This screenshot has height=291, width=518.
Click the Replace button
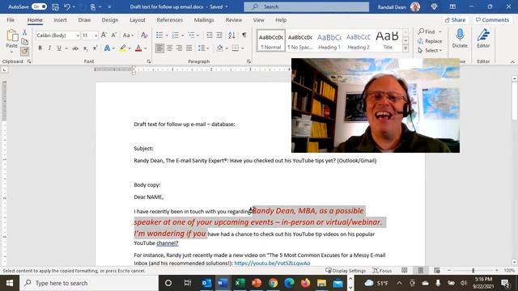coord(430,41)
